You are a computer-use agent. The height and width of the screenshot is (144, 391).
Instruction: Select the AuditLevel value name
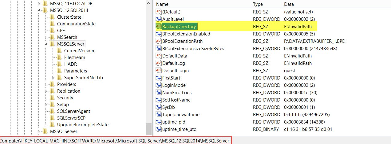tap(173, 19)
